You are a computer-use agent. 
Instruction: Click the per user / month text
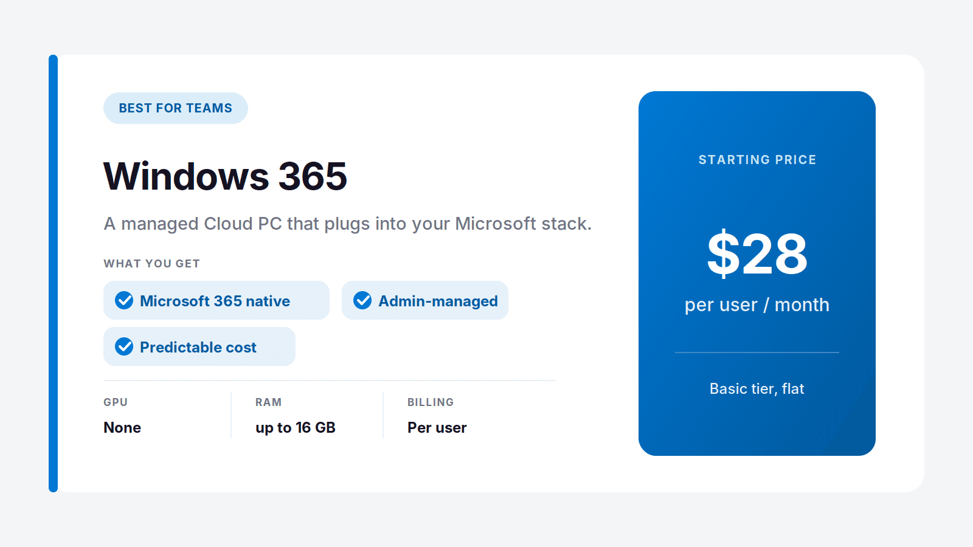757,304
